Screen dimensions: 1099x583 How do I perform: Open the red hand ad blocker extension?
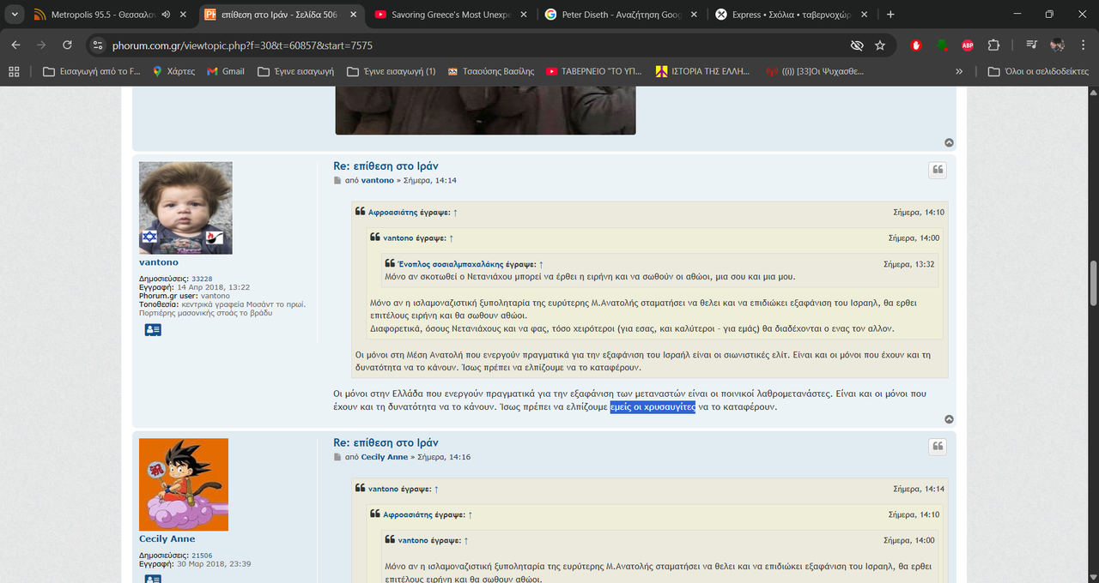coord(916,45)
